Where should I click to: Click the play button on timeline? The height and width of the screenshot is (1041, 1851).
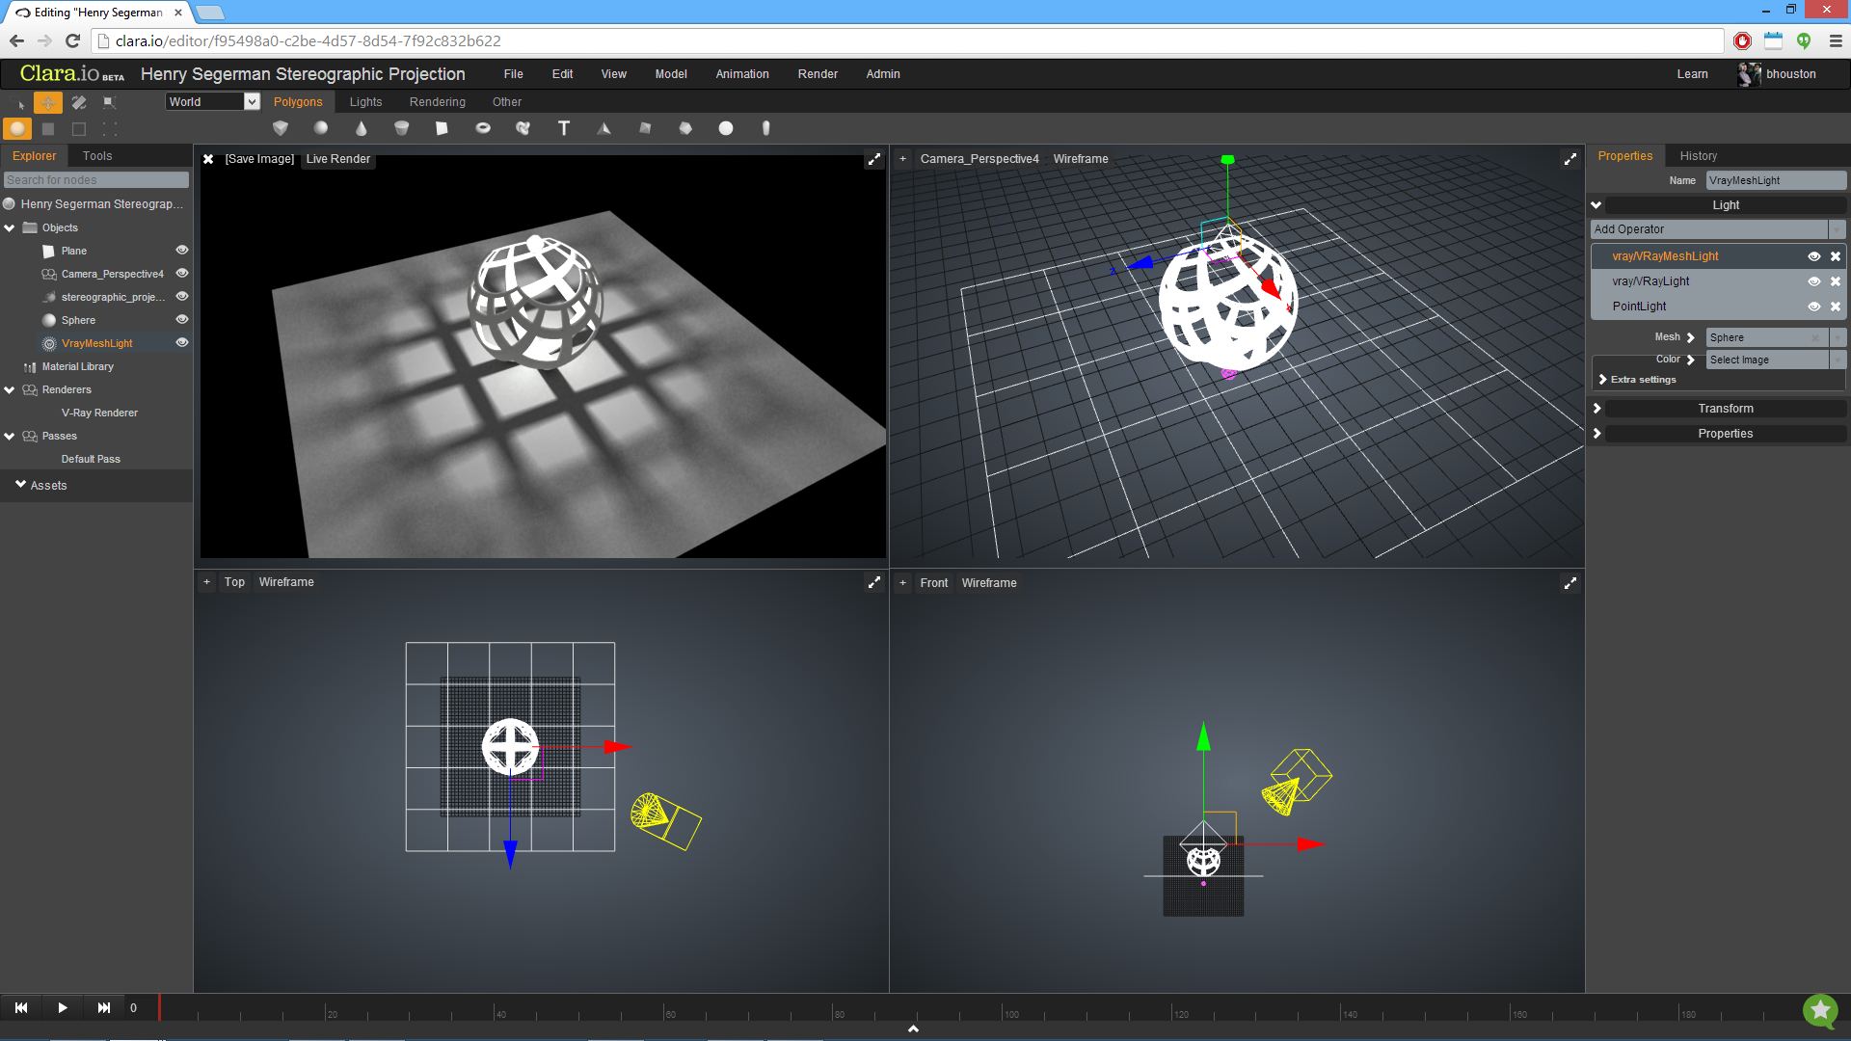point(61,1008)
